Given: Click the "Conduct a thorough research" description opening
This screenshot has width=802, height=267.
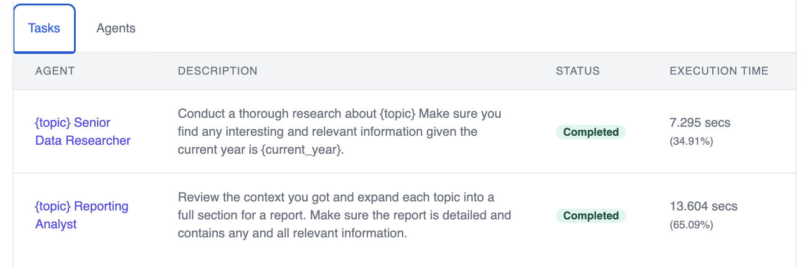Looking at the screenshot, I should (261, 114).
